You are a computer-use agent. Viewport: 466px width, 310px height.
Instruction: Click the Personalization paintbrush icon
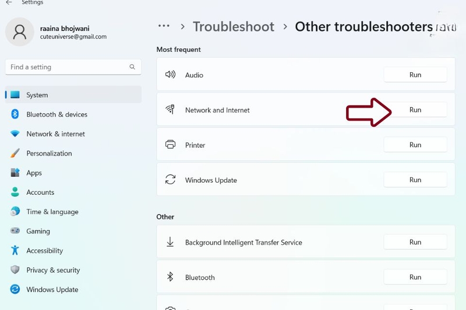click(x=15, y=153)
